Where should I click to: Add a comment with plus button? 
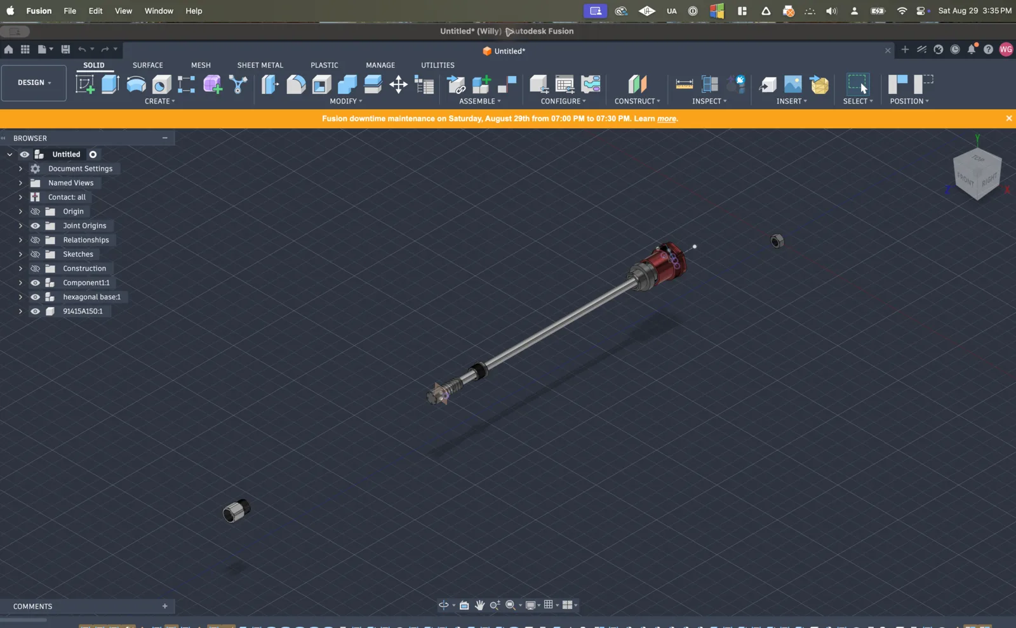click(165, 606)
